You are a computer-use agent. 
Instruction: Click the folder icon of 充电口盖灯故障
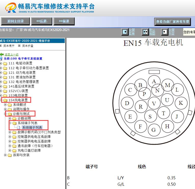[x=14, y=151]
